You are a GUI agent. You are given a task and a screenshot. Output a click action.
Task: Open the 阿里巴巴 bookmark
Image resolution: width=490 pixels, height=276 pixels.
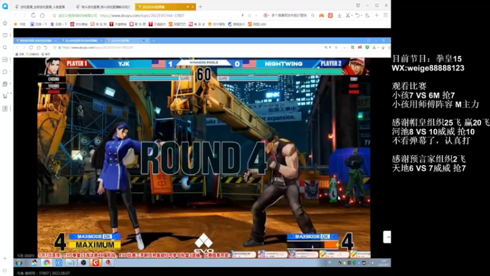177,24
